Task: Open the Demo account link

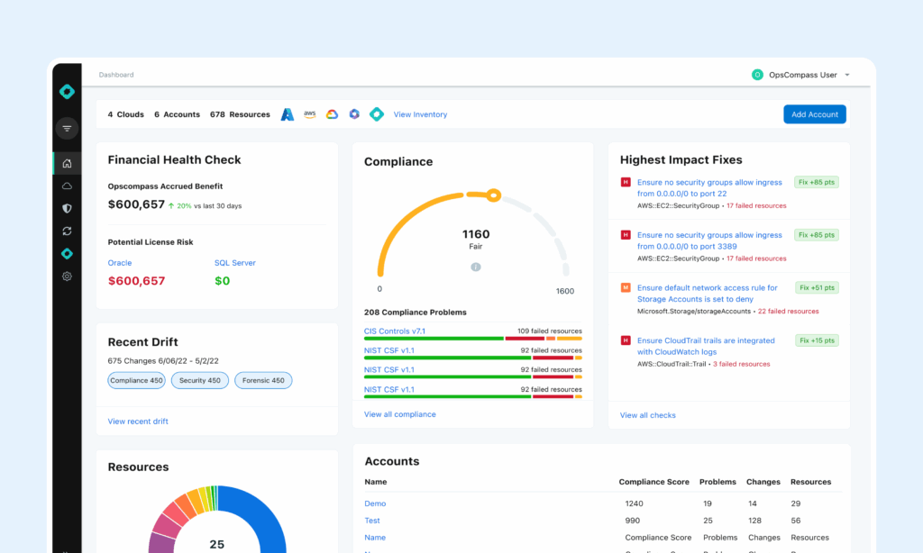Action: coord(375,503)
